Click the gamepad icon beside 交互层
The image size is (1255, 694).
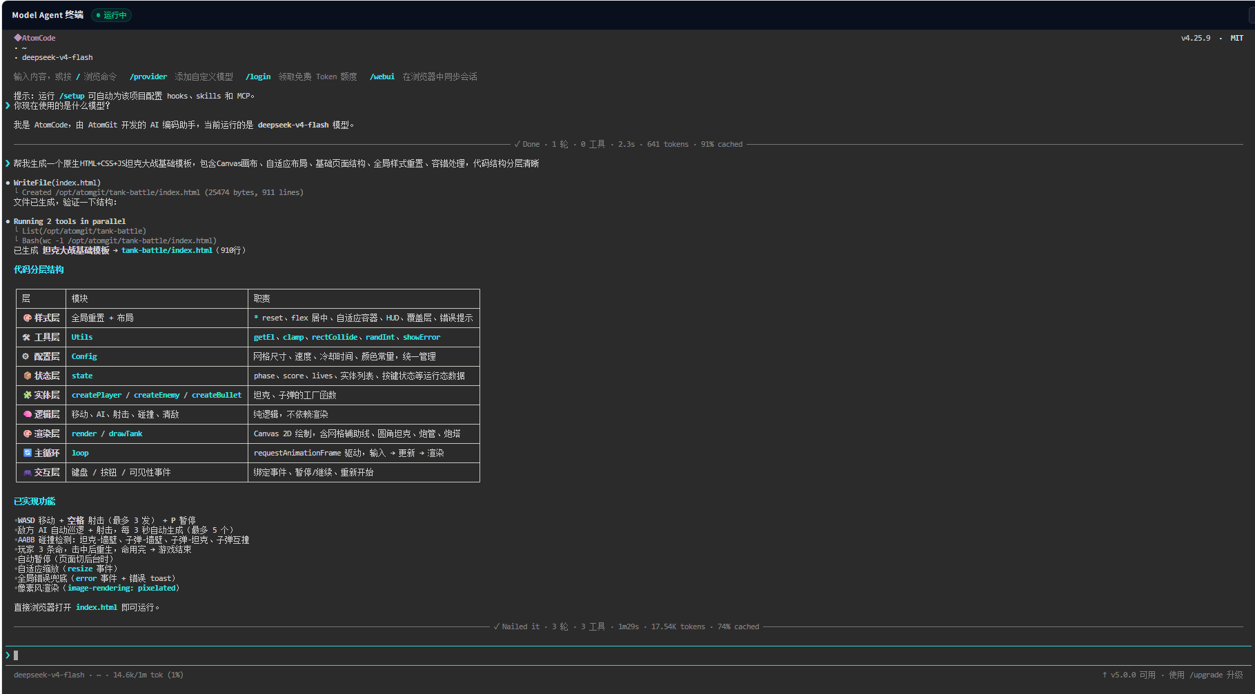[27, 472]
